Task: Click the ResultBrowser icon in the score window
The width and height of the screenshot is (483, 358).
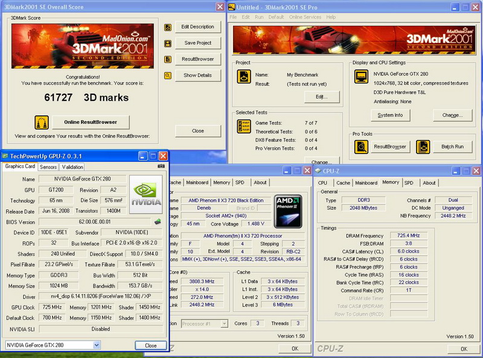Action: (x=168, y=59)
